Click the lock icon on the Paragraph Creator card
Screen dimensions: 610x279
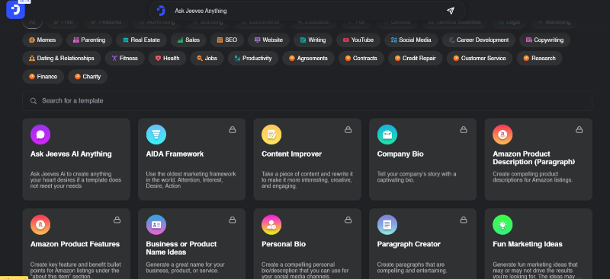tap(464, 220)
